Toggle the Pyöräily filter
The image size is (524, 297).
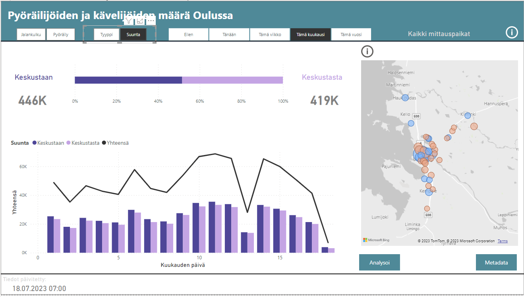61,34
